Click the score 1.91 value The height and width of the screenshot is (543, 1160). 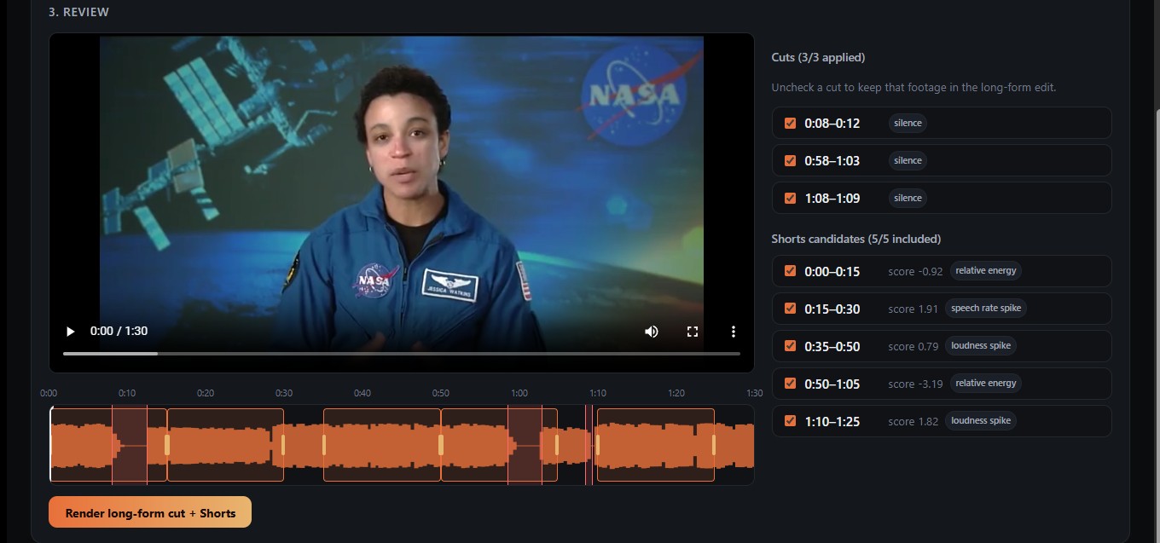coord(913,309)
